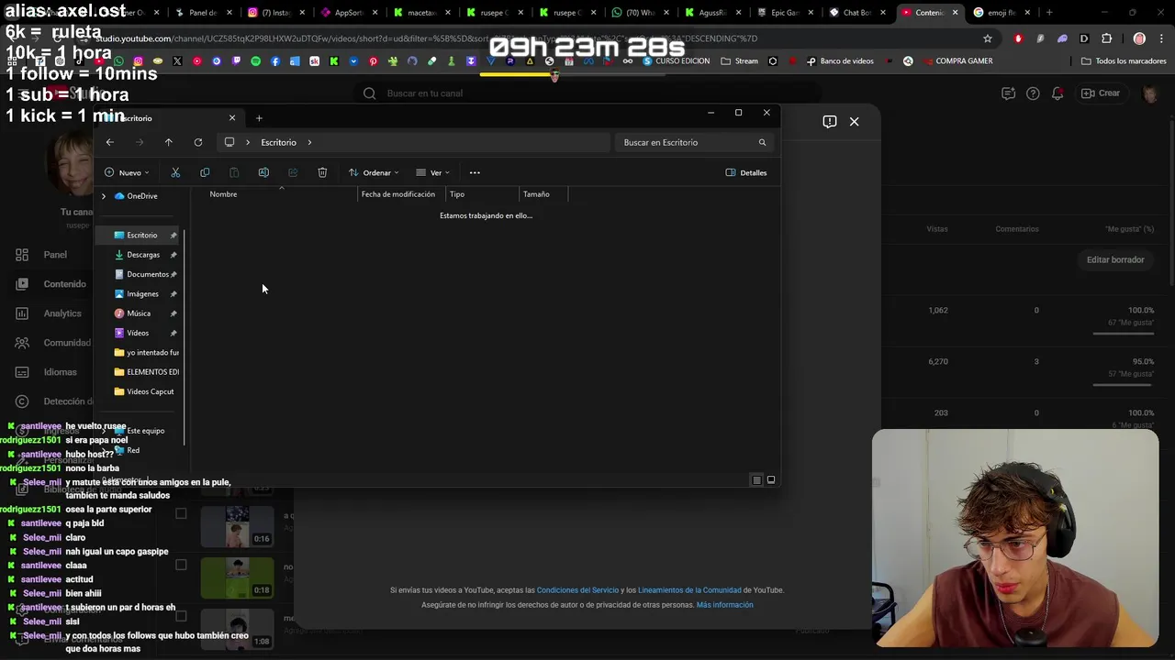Open YouTube Studio Crear button
1175x660 pixels.
coord(1101,93)
